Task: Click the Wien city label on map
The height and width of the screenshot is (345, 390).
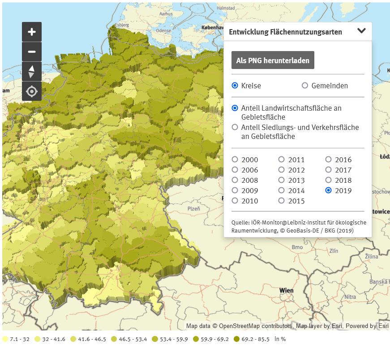Action: (x=287, y=290)
